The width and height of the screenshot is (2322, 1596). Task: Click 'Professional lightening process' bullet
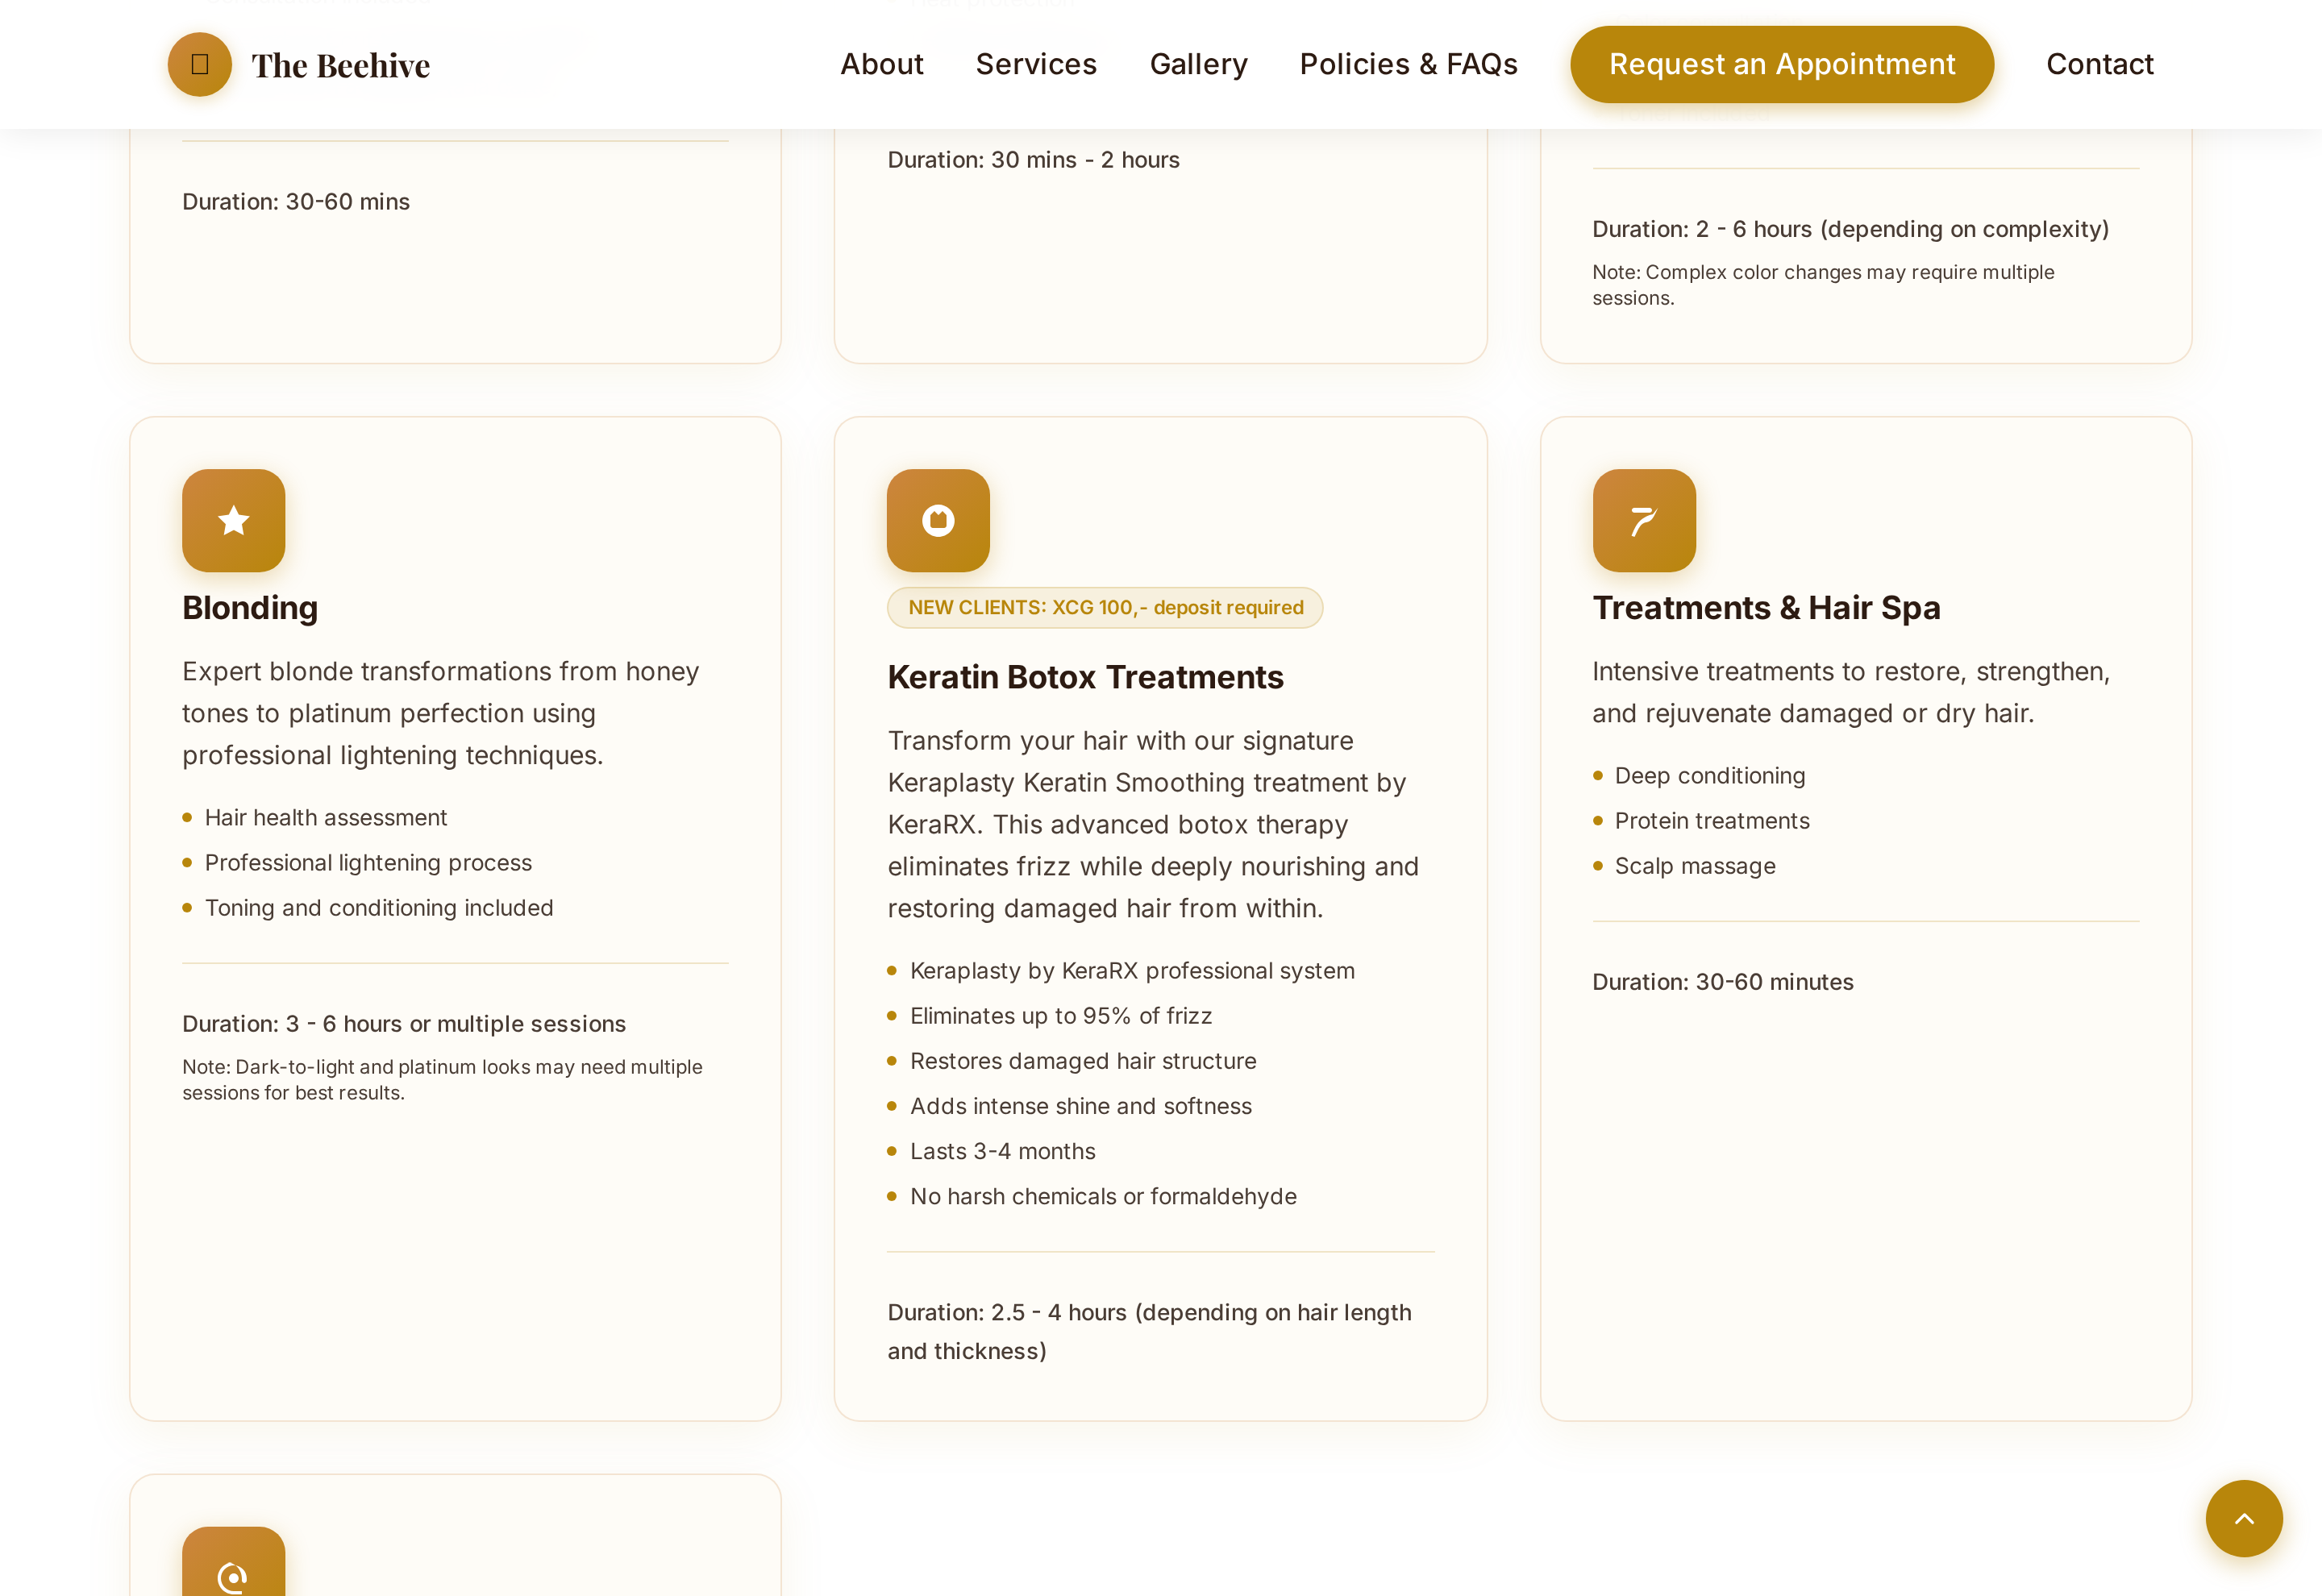[x=368, y=862]
